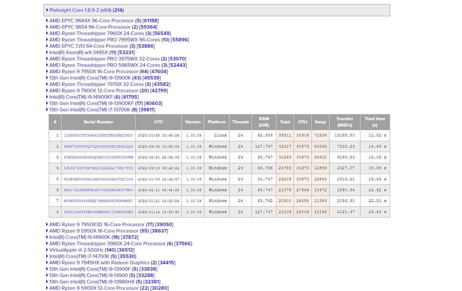Expand the AMD EPYC 9654 96-Core Processor entry
462x291 pixels.
[102, 27]
